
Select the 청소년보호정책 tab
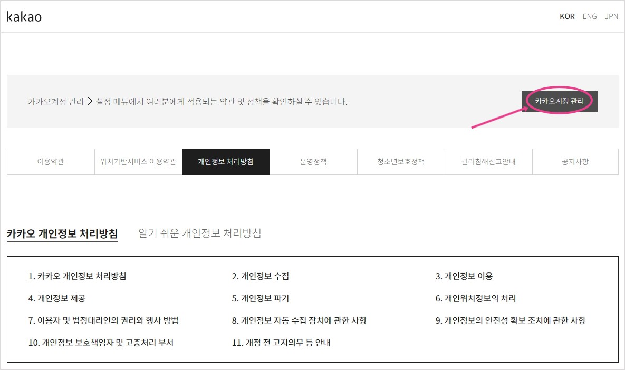(401, 162)
